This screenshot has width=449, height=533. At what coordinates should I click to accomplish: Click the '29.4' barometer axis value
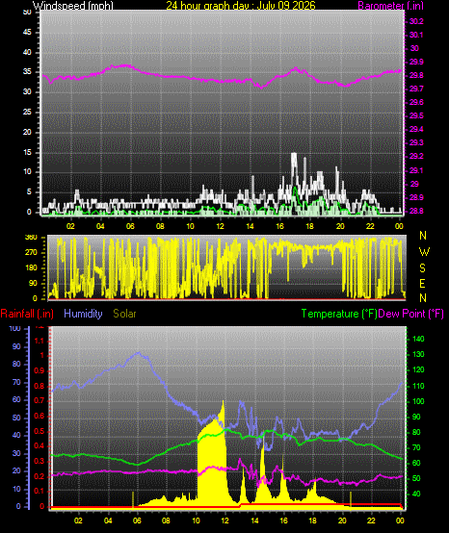(416, 129)
